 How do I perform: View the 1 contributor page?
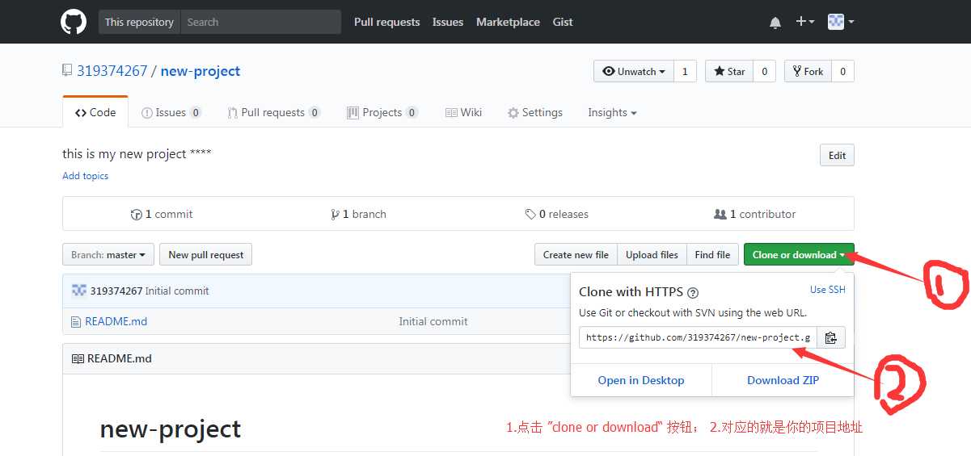(755, 214)
